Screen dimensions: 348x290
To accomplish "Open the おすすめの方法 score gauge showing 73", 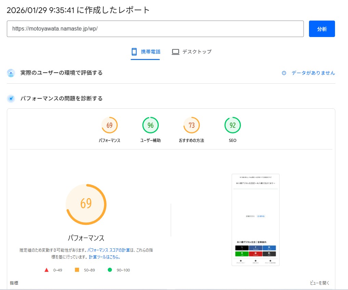I will click(x=191, y=125).
